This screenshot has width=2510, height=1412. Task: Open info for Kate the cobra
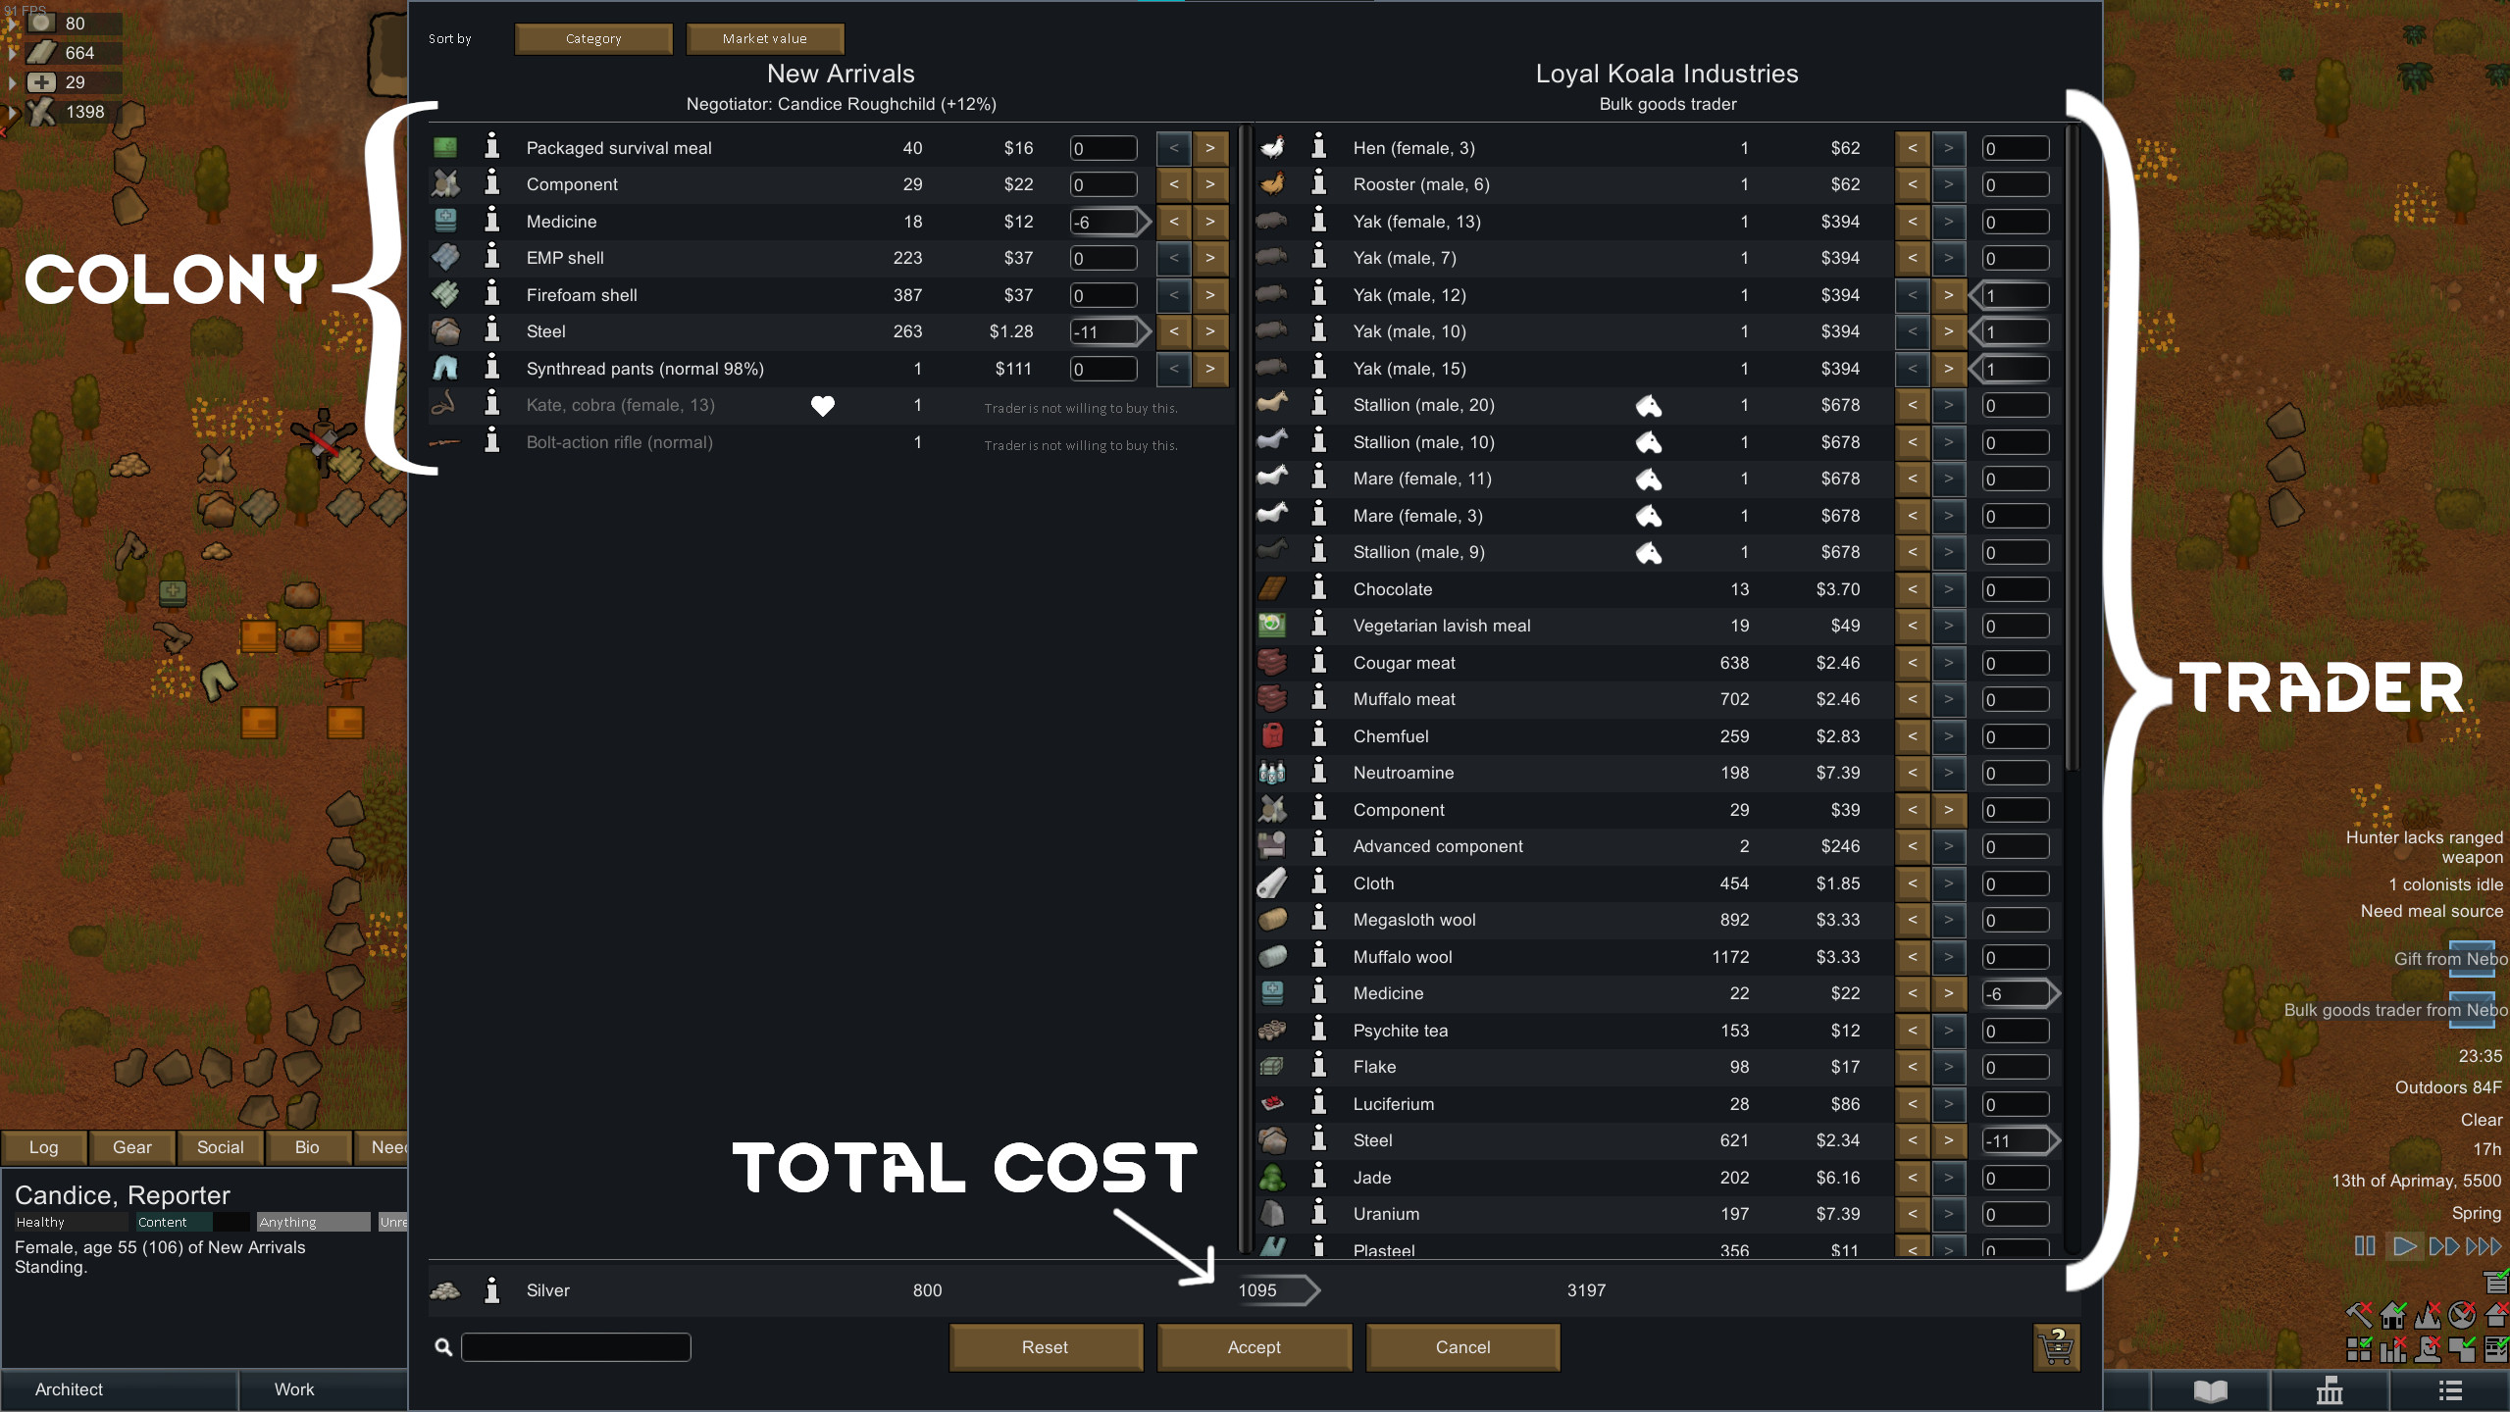pyautogui.click(x=492, y=404)
